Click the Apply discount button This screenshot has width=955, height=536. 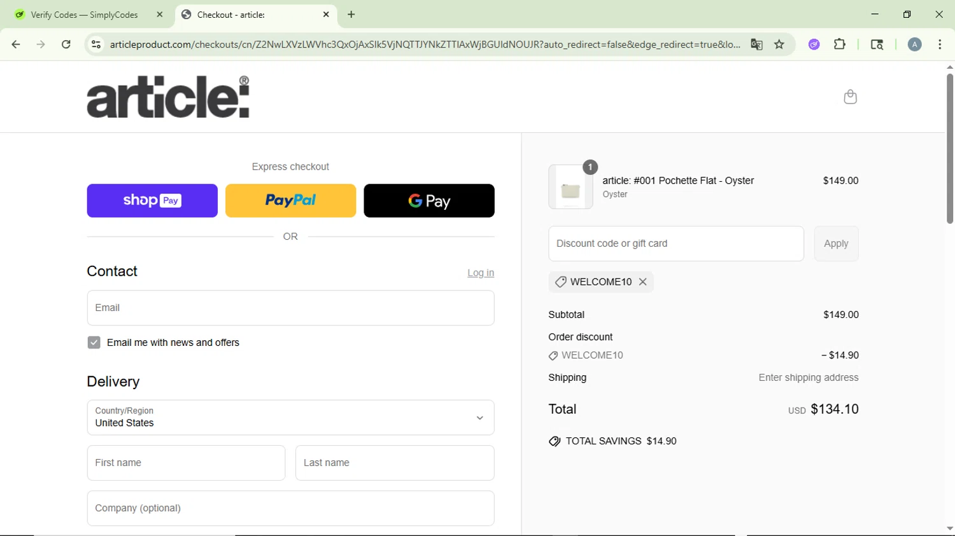tap(836, 244)
